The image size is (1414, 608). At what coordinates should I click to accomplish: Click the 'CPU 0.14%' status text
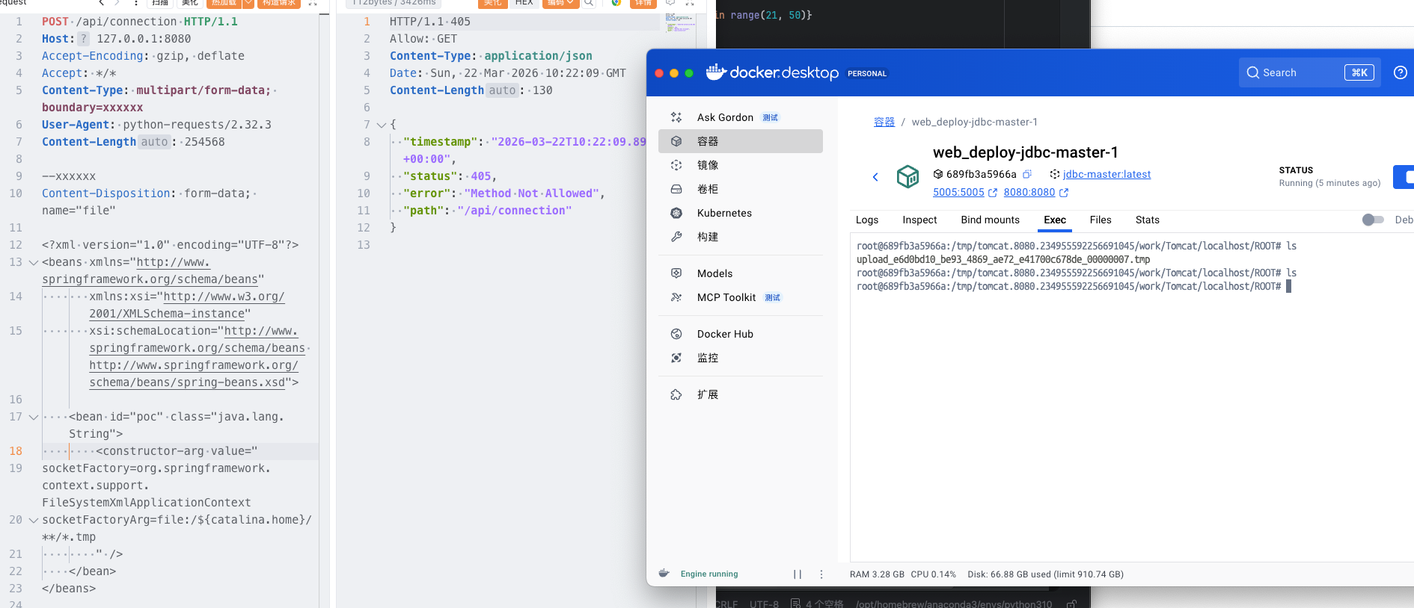[933, 574]
